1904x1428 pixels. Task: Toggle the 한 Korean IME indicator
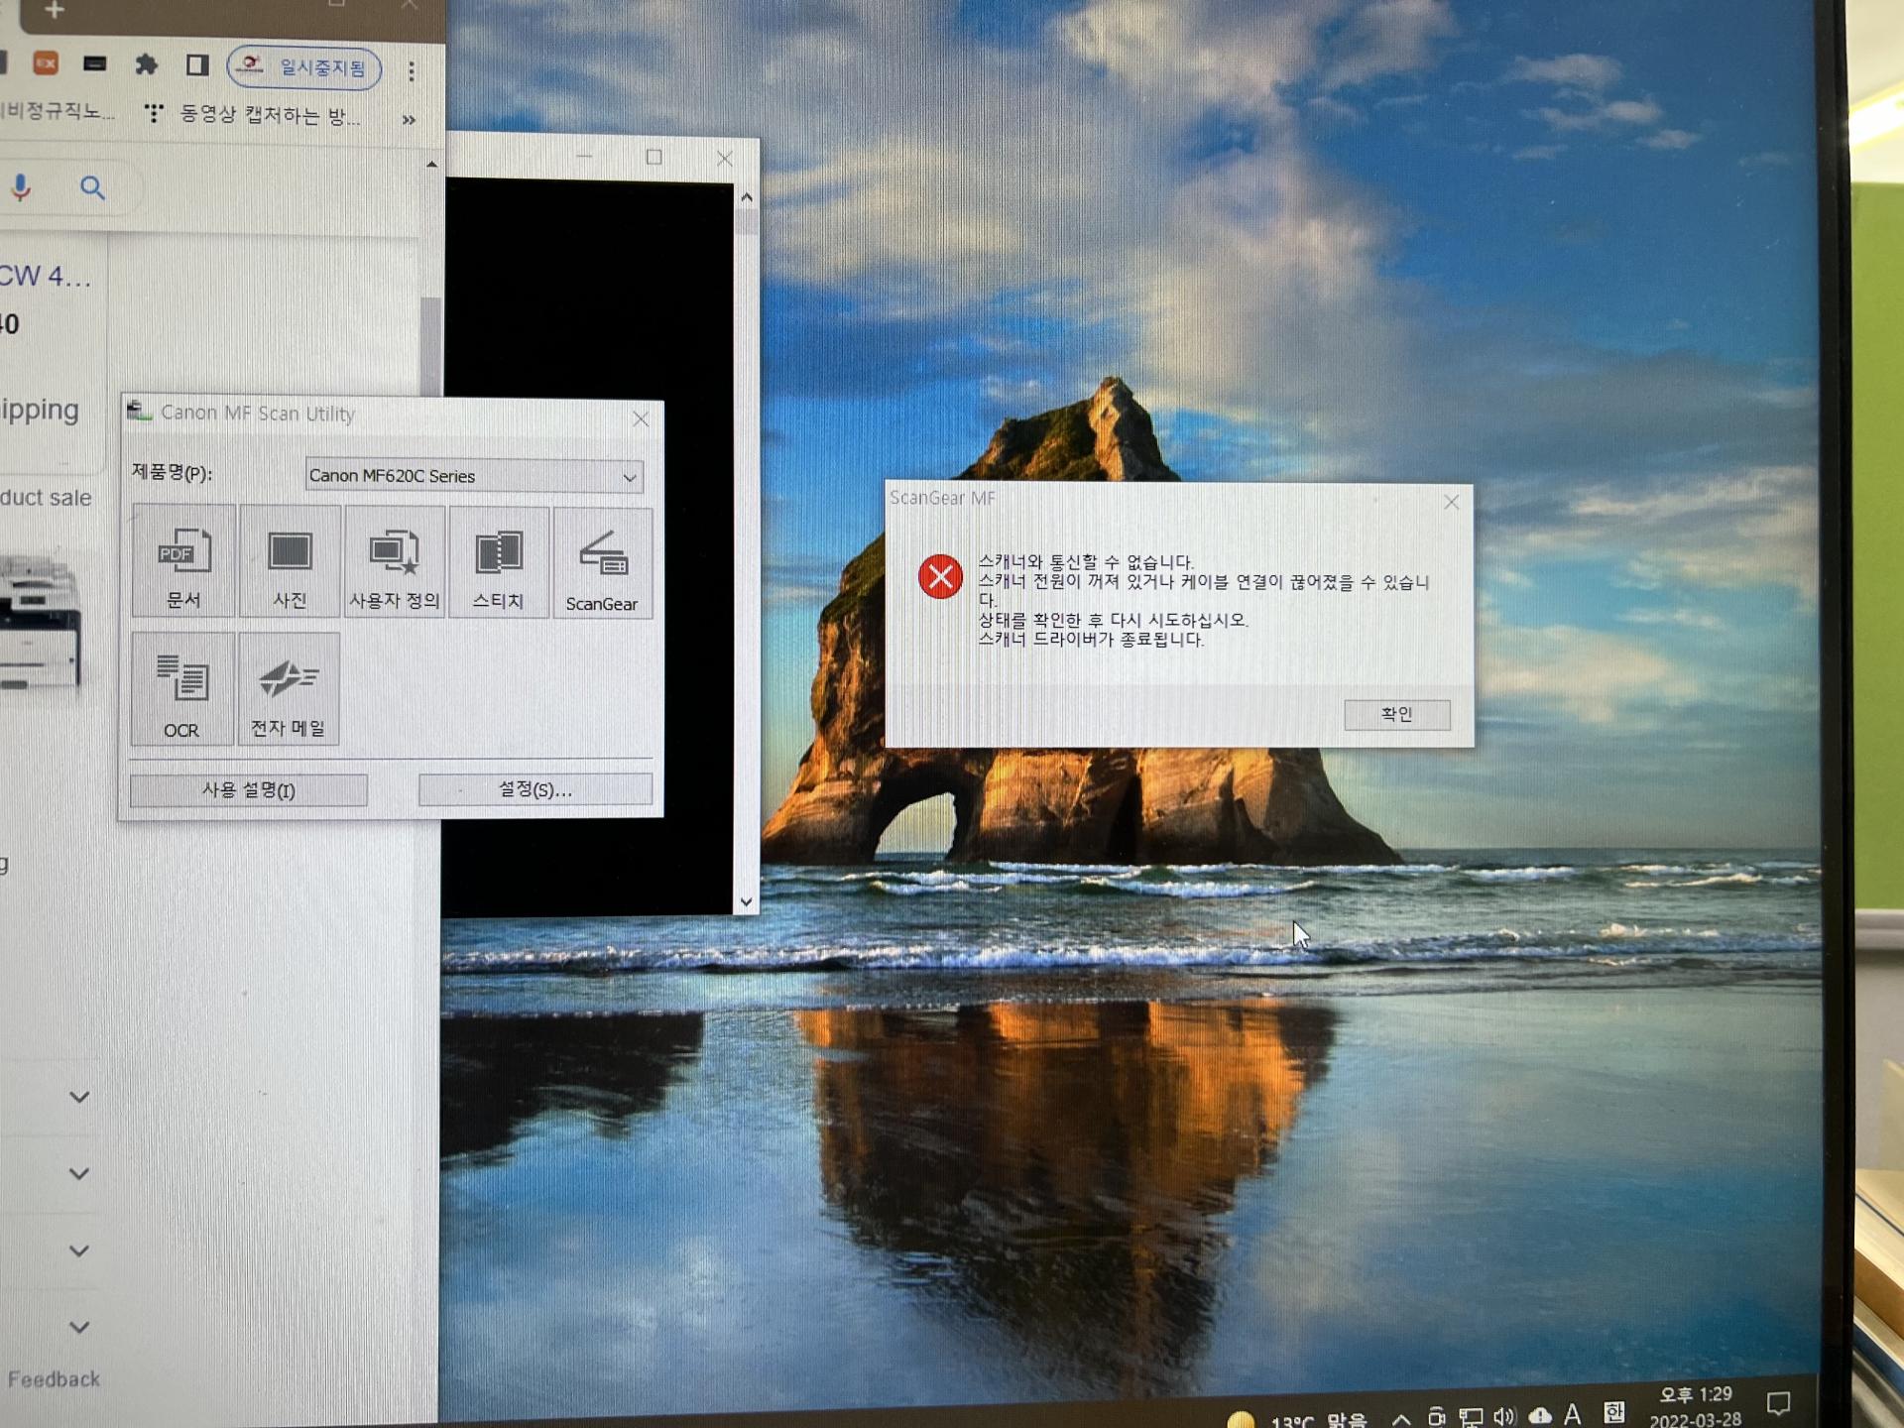click(x=1613, y=1412)
